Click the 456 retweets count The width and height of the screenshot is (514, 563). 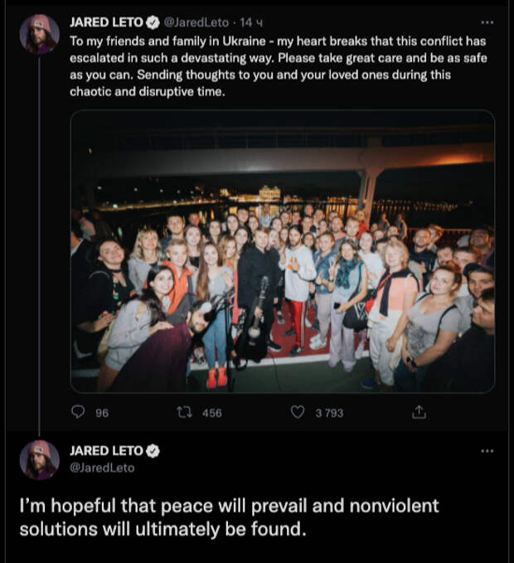click(x=211, y=413)
